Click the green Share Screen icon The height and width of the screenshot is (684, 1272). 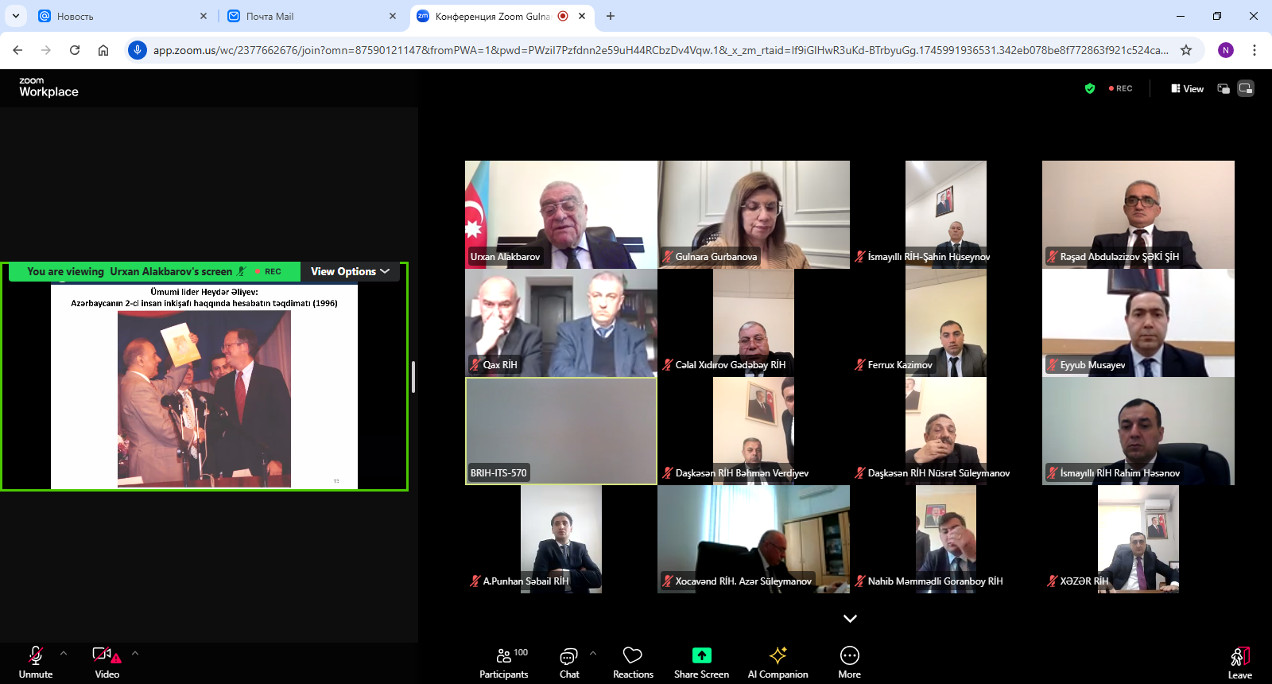[x=701, y=655]
